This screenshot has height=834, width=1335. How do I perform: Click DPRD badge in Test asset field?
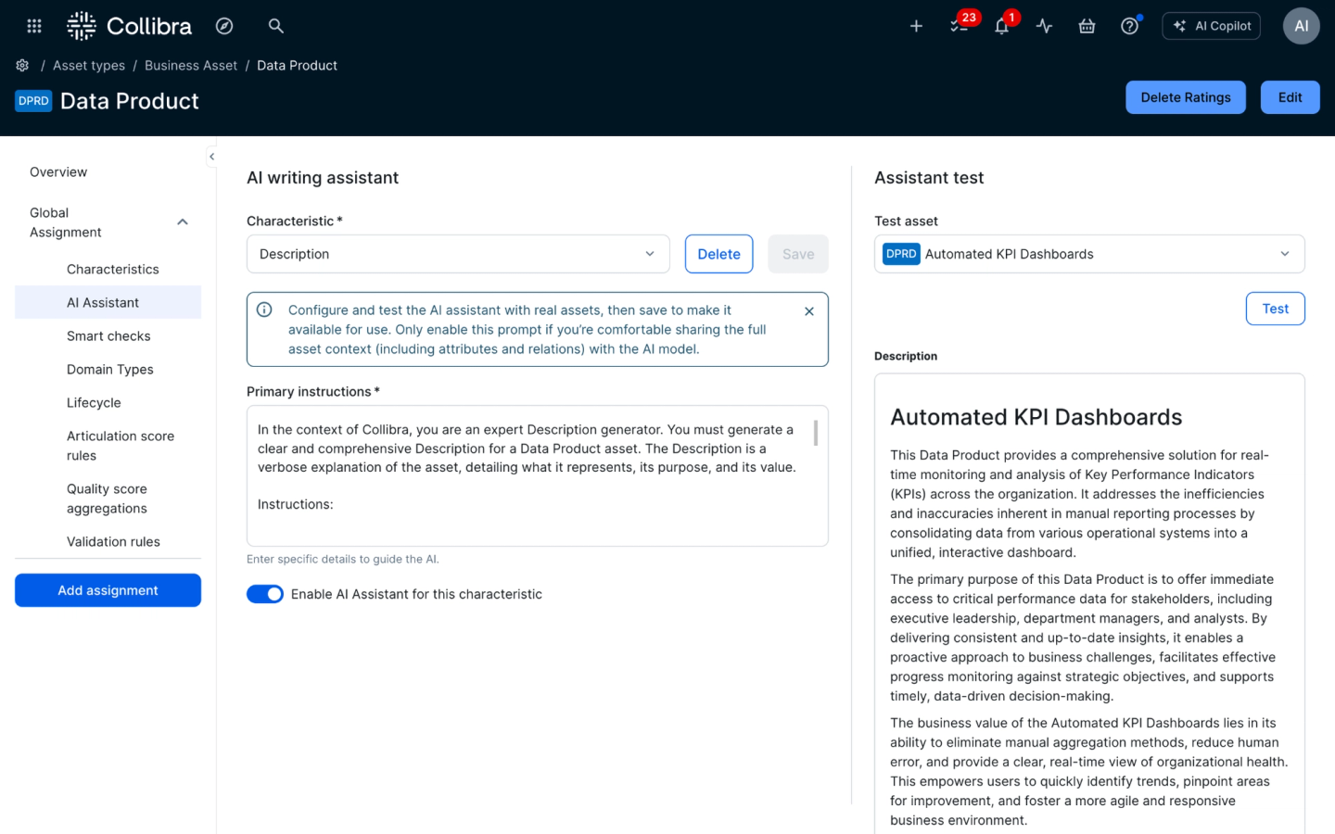[901, 254]
